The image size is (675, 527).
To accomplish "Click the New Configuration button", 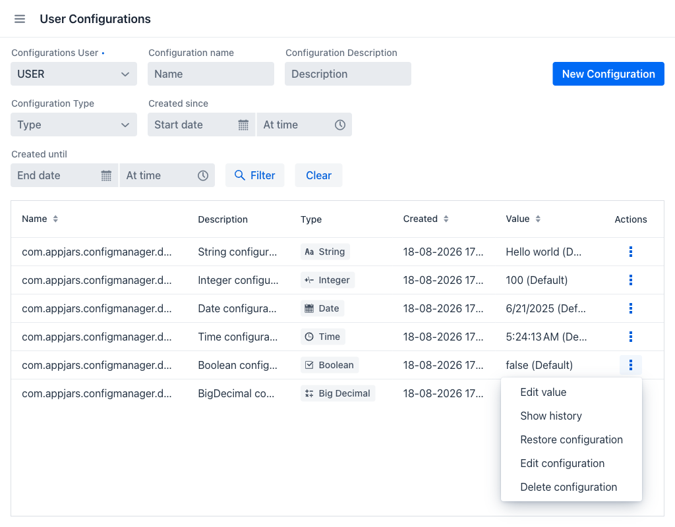I will tap(608, 74).
